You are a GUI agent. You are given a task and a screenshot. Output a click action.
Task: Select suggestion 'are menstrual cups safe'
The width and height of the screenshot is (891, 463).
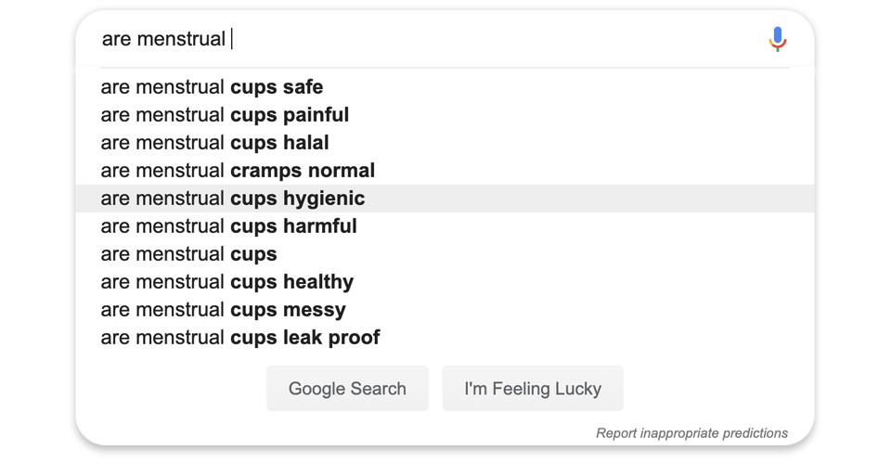pos(445,87)
